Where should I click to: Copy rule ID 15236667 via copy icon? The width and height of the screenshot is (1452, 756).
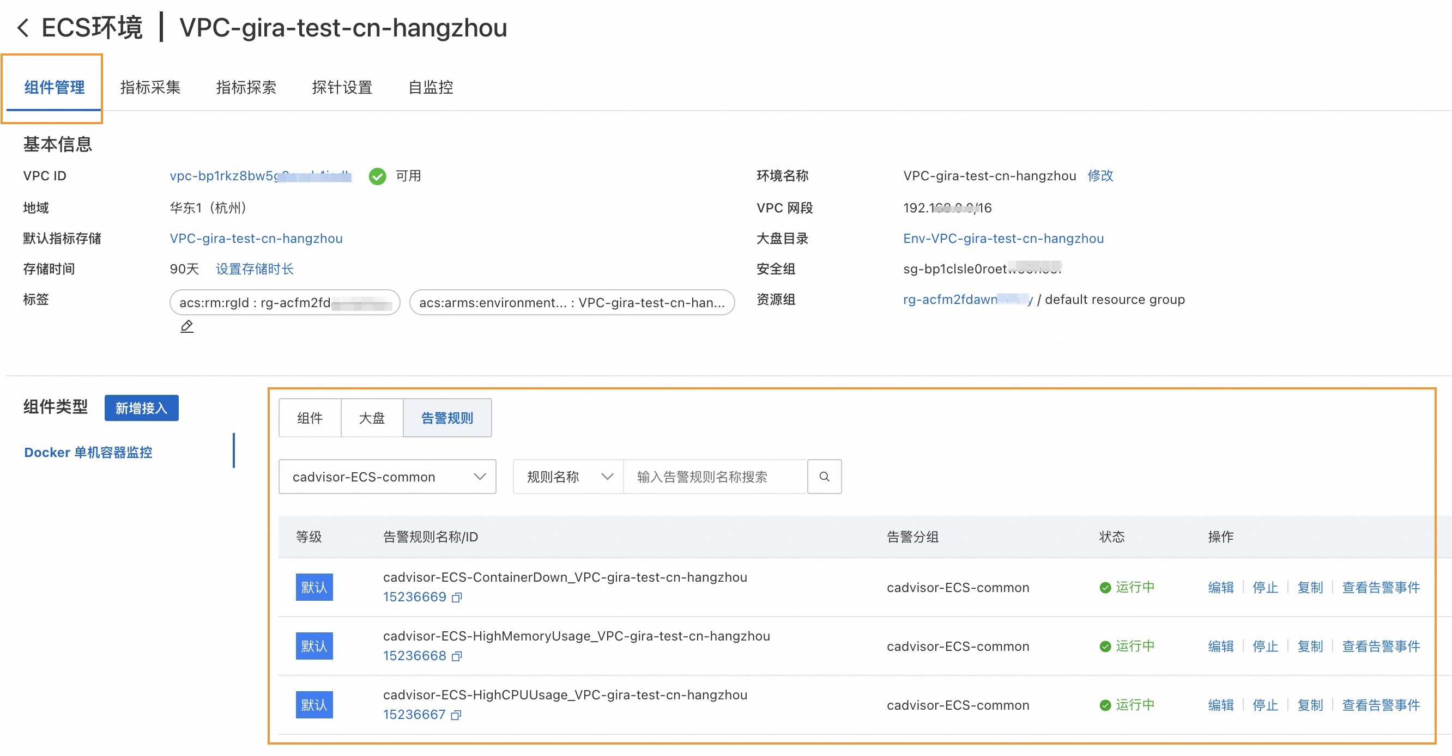457,715
